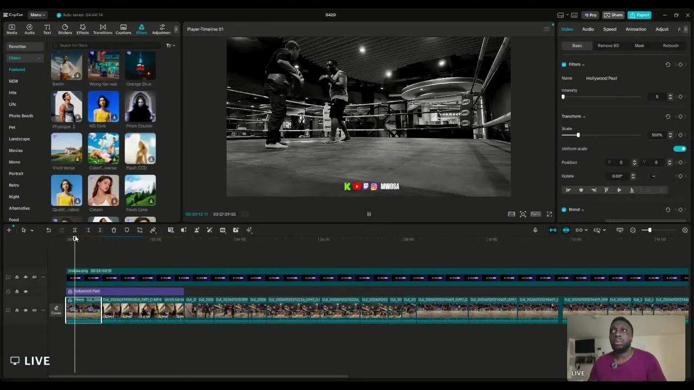Click the record voiceover microphone icon
The height and width of the screenshot is (390, 694).
tap(535, 230)
